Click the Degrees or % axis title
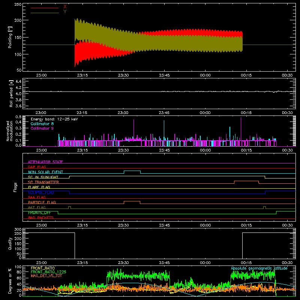This screenshot has height=300, width=300. 10,281
